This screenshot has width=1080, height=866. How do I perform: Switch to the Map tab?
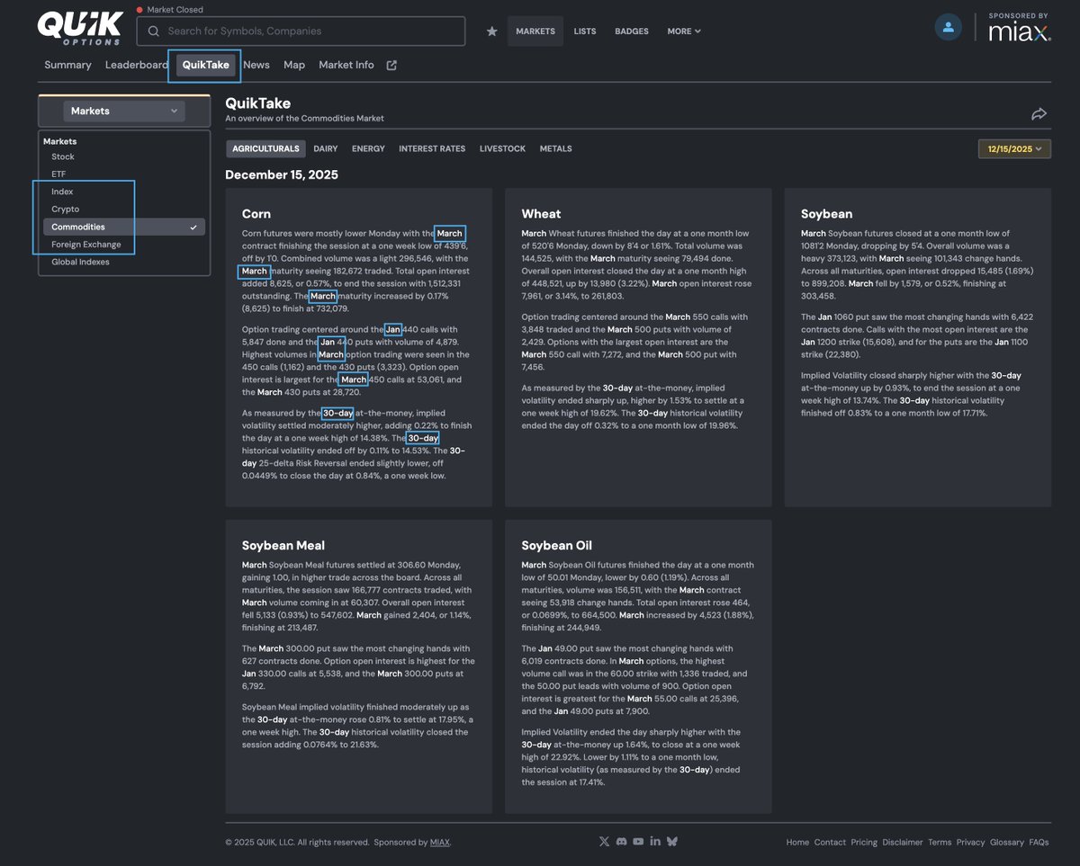pos(294,65)
